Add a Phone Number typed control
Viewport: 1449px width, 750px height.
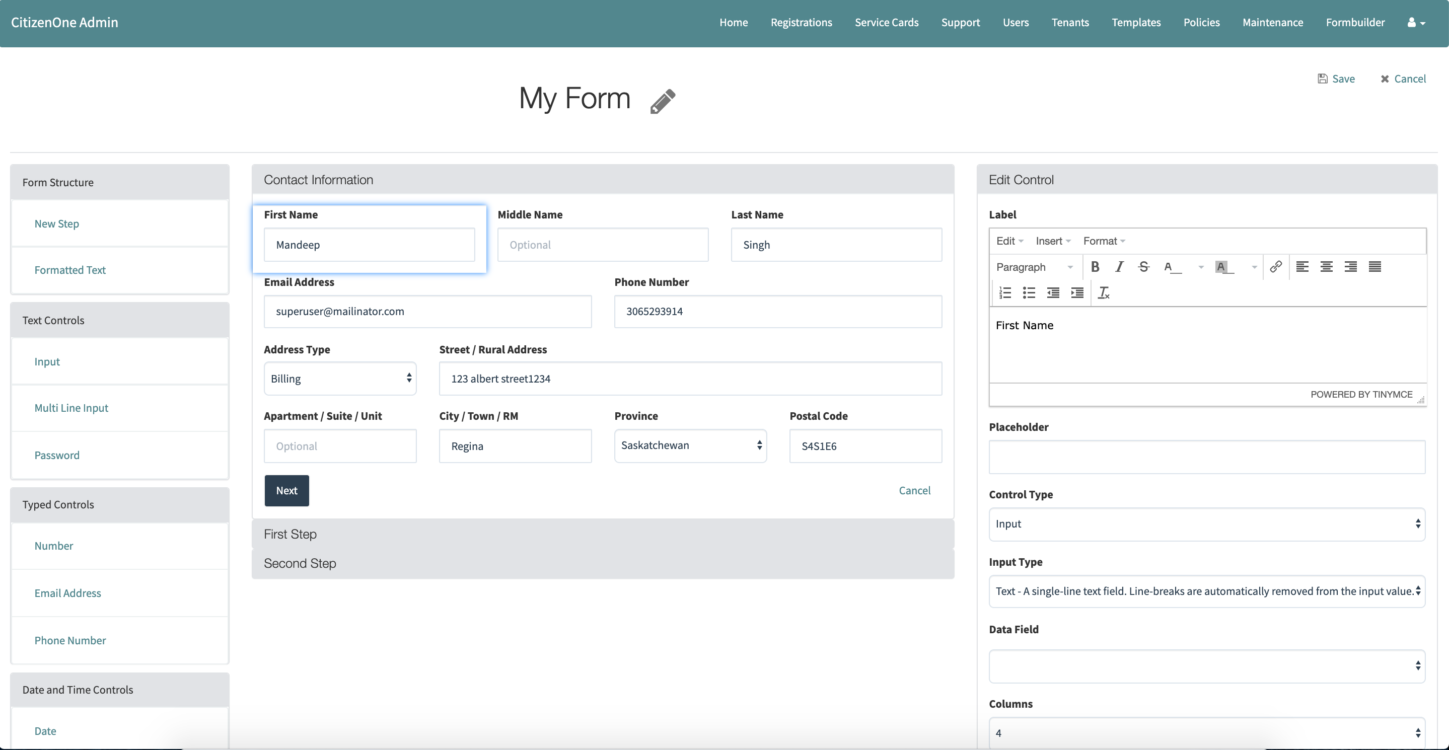(120, 641)
